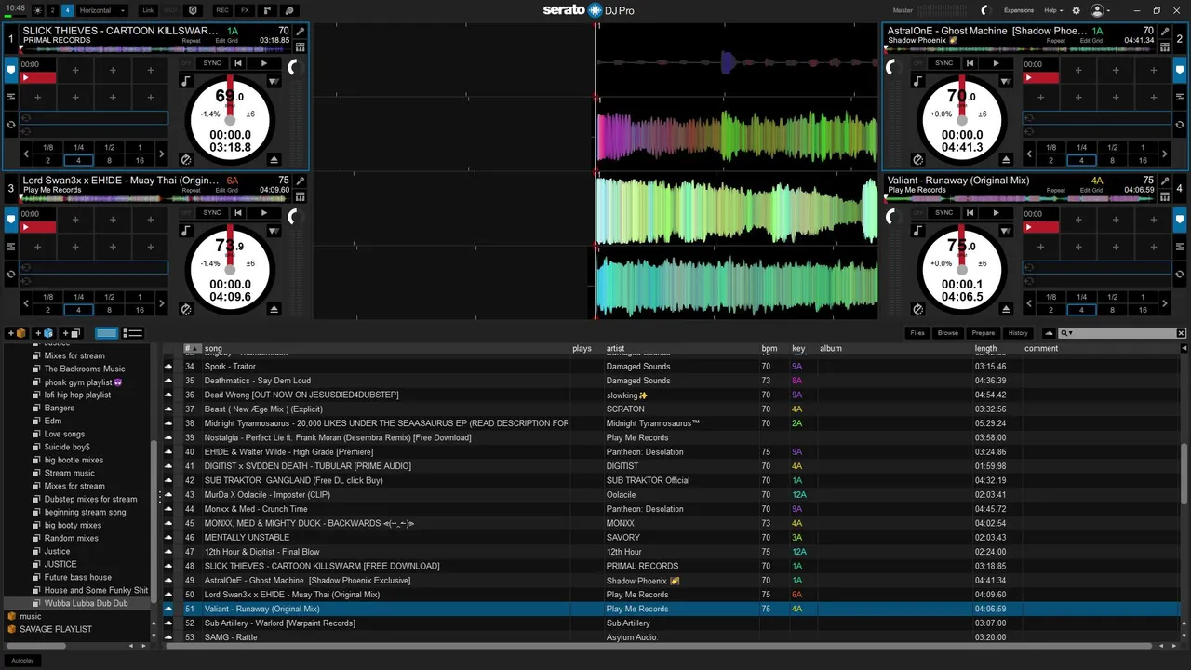
Task: Open the History panel
Action: click(x=1018, y=333)
